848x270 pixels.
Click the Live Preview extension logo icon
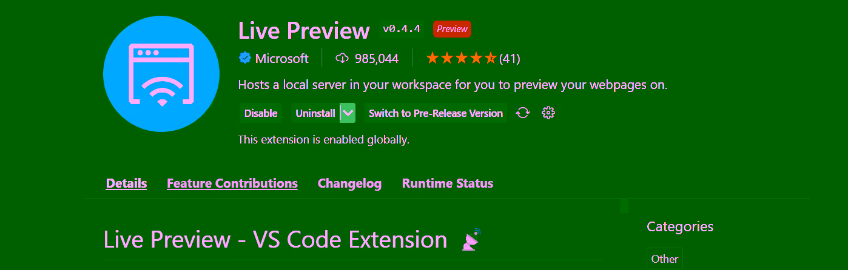(x=161, y=73)
